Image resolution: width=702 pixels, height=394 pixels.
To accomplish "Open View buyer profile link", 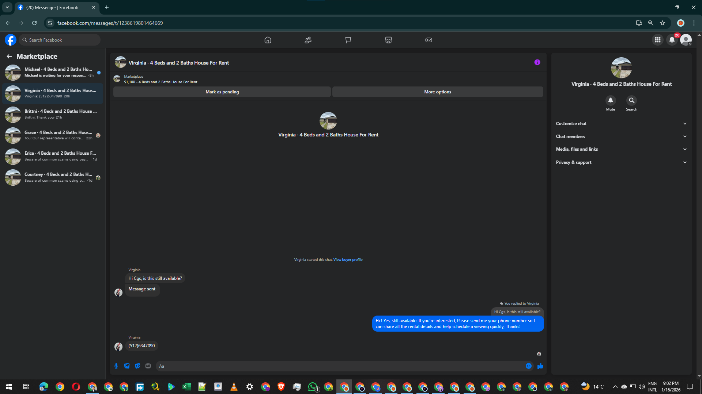I will [348, 260].
